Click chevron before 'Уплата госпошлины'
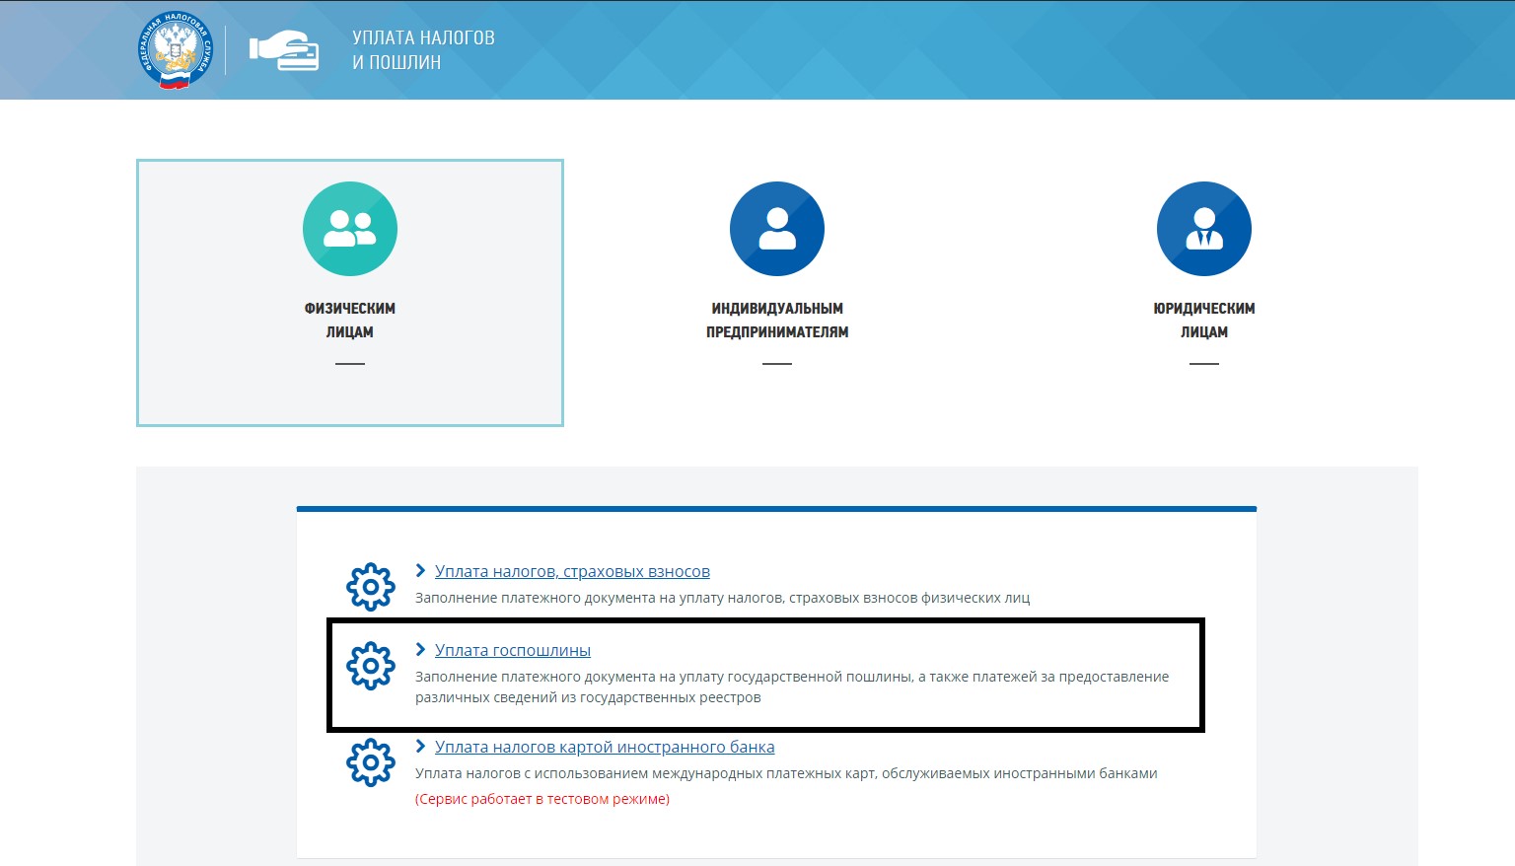 pos(421,650)
